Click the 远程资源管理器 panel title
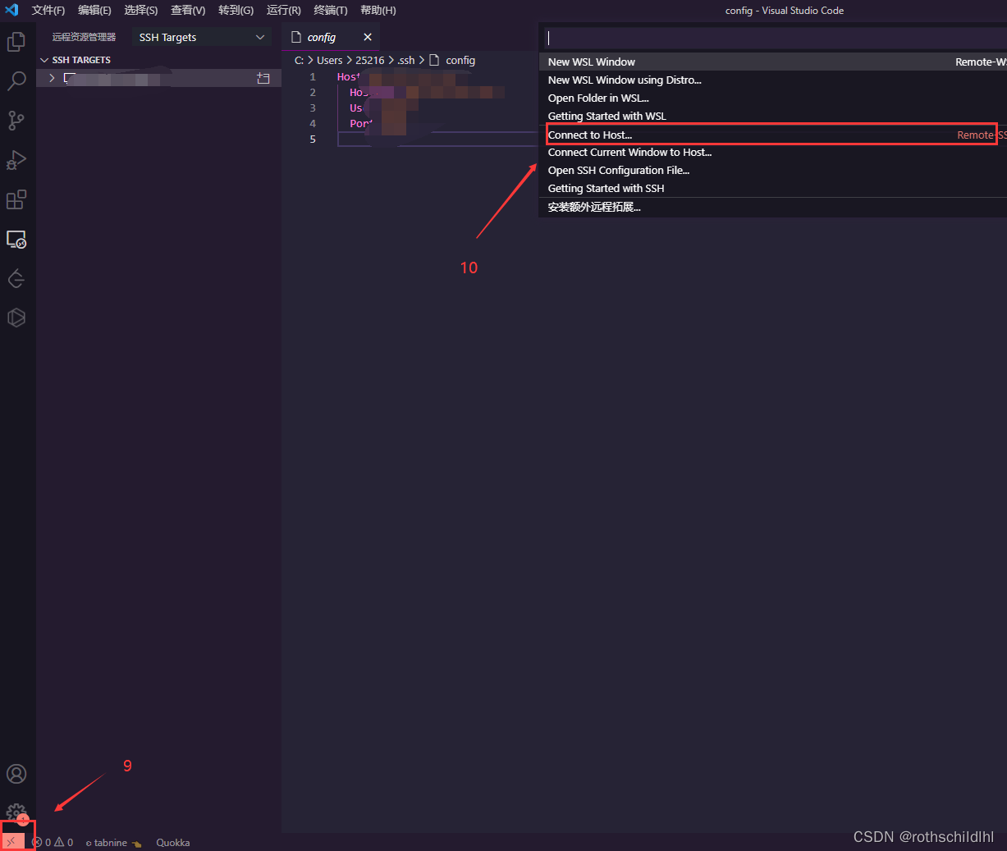The width and height of the screenshot is (1007, 851). (x=85, y=37)
